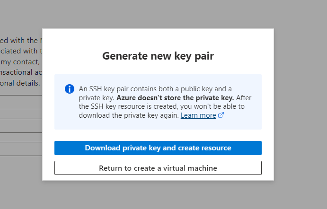Click background text my contact,
The height and width of the screenshot is (209, 327).
pos(20,62)
